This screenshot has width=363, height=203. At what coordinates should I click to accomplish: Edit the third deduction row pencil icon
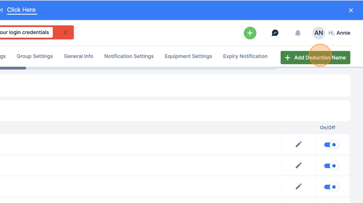299,186
